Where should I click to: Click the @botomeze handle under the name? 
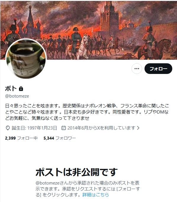pos(17,96)
